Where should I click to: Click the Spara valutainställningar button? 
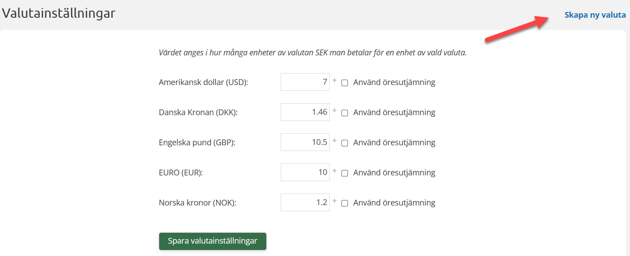[x=213, y=241]
